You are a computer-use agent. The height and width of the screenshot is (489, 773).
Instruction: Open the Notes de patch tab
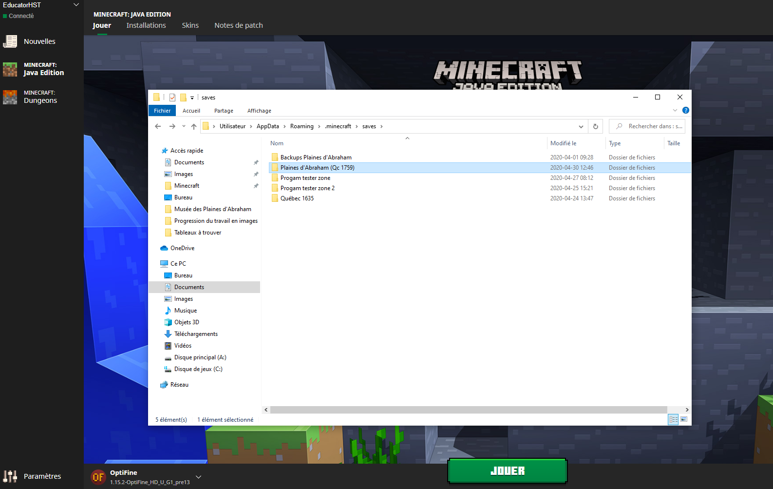pyautogui.click(x=239, y=25)
